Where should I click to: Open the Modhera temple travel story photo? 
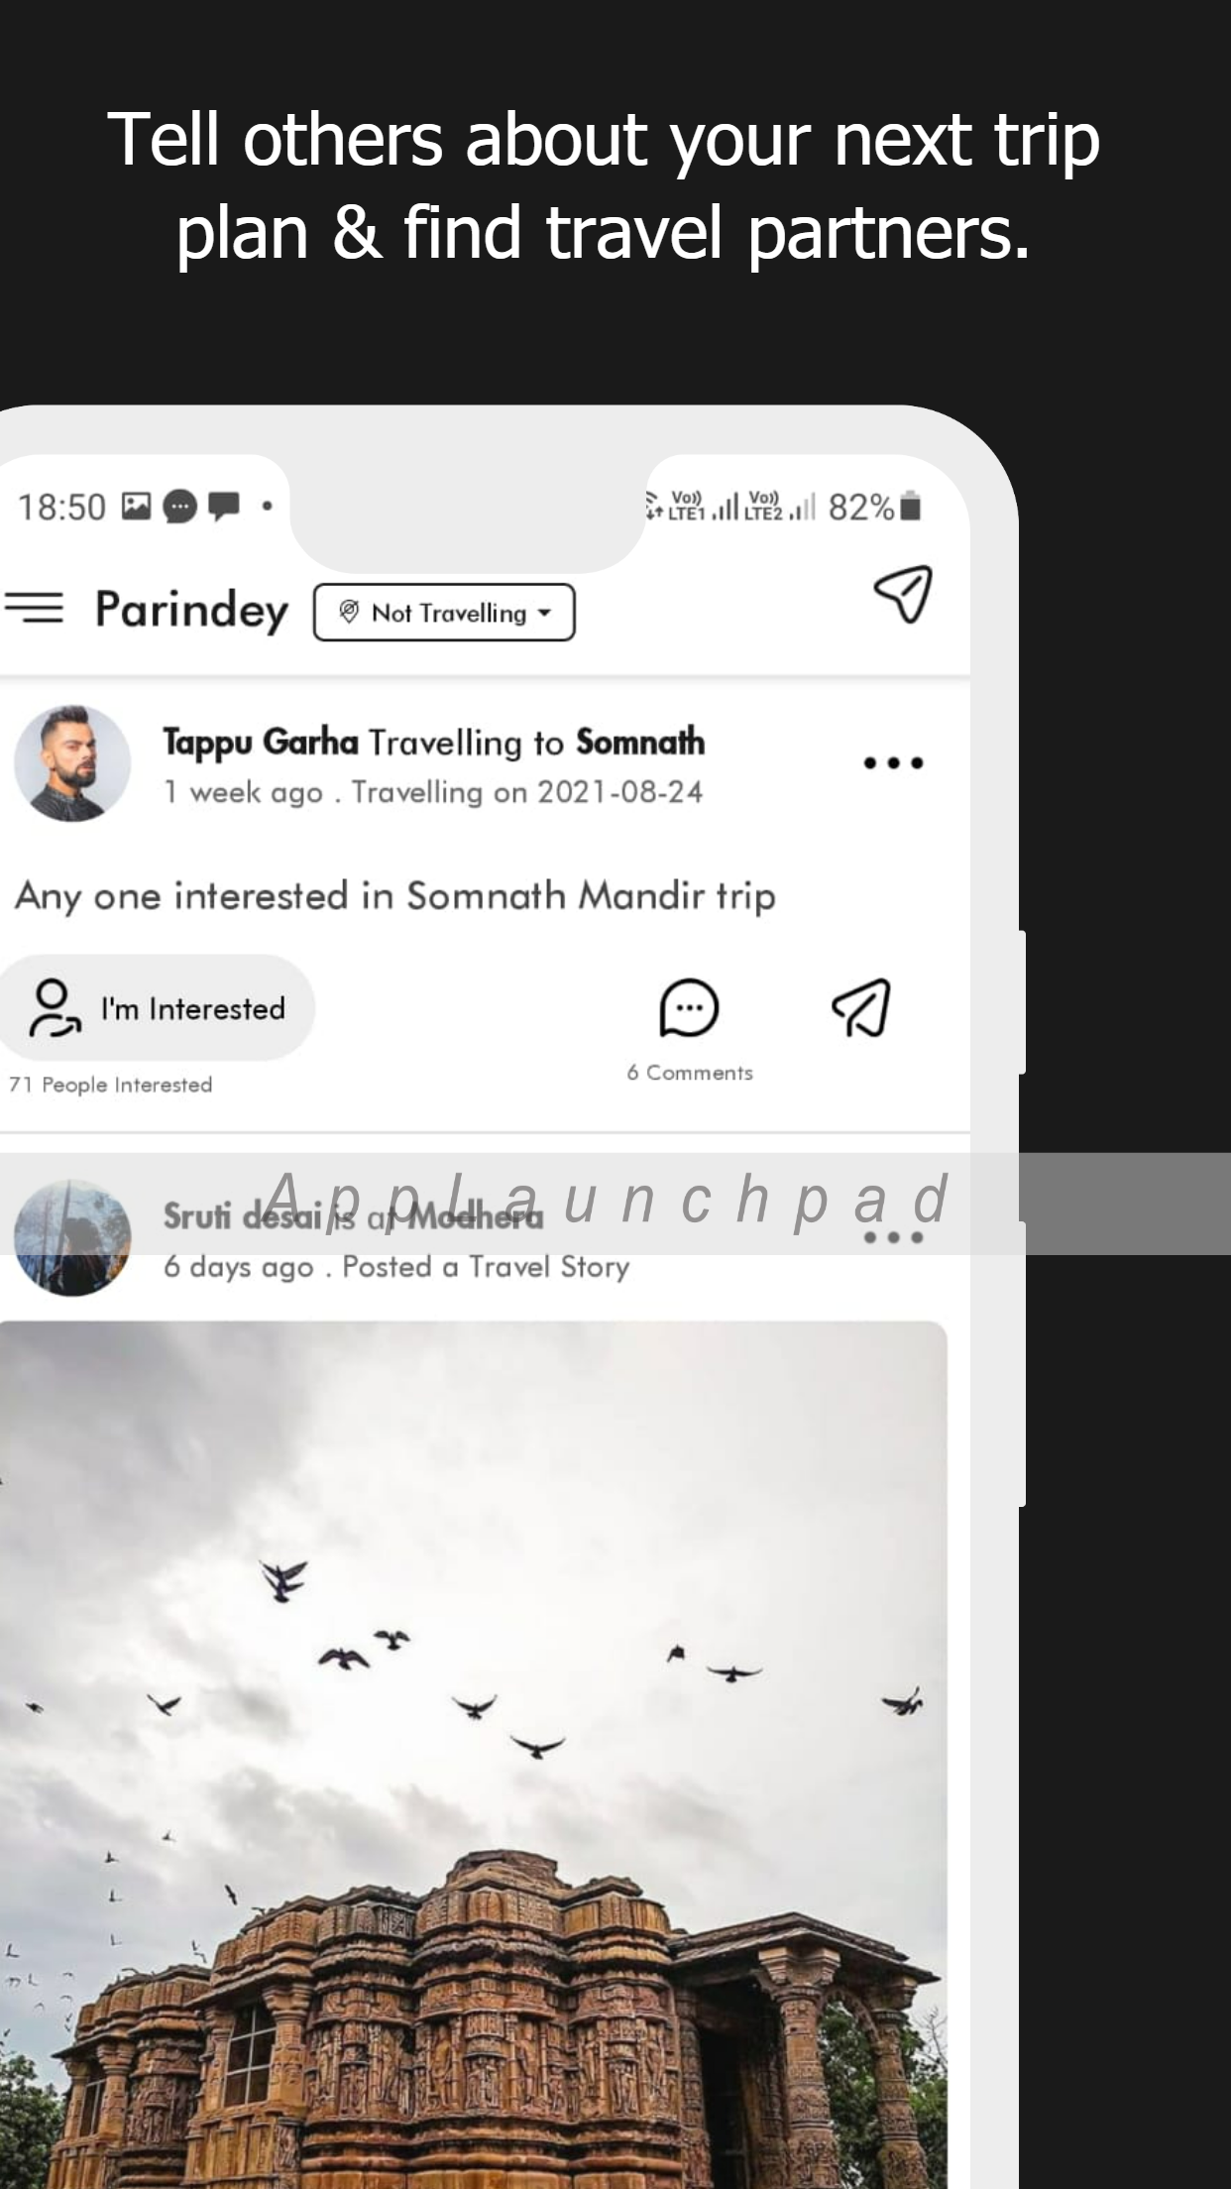point(473,1755)
